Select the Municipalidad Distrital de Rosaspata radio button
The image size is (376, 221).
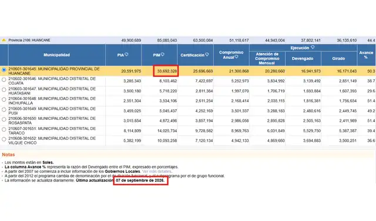pyautogui.click(x=4, y=119)
